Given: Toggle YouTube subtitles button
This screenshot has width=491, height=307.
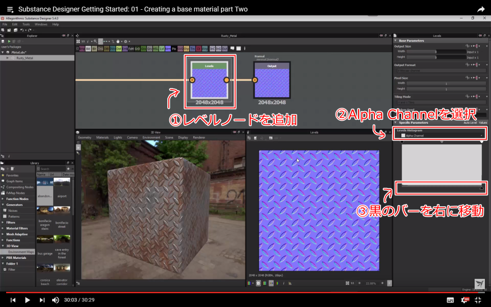Looking at the screenshot, I should tap(450, 300).
